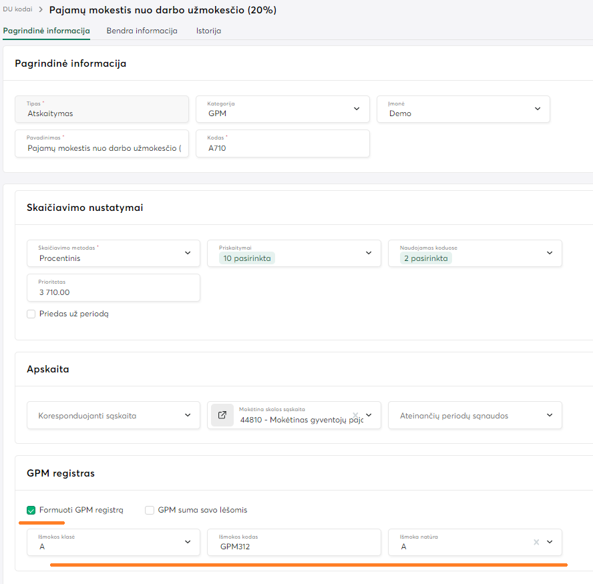The width and height of the screenshot is (593, 584).
Task: Open Skaičiavimo metodas dropdown
Action: tap(188, 253)
